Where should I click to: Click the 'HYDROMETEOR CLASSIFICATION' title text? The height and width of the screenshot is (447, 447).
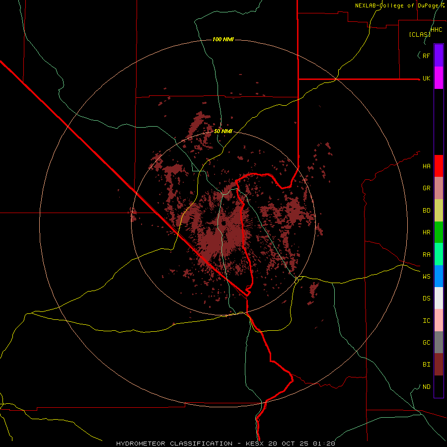(174, 444)
